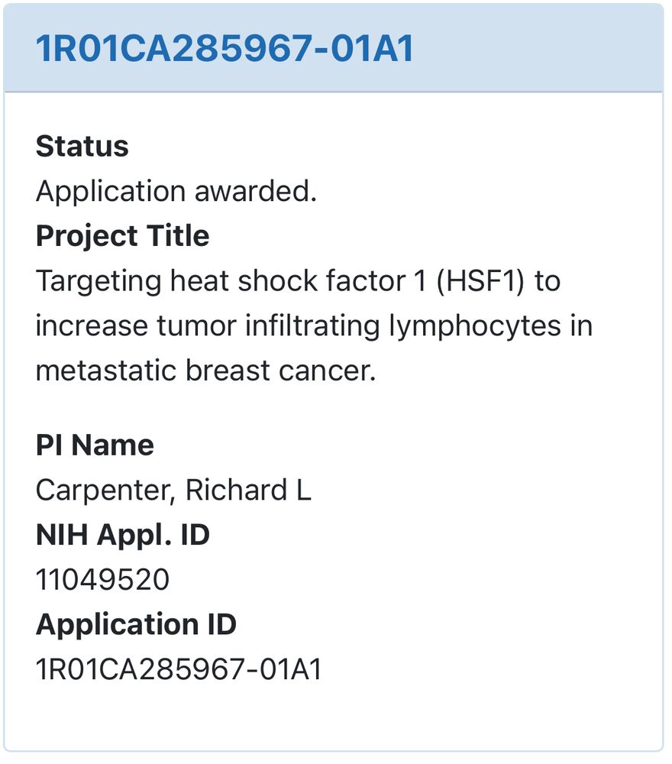
Task: Select the 'Application awarded.' status text
Action: click(x=176, y=191)
